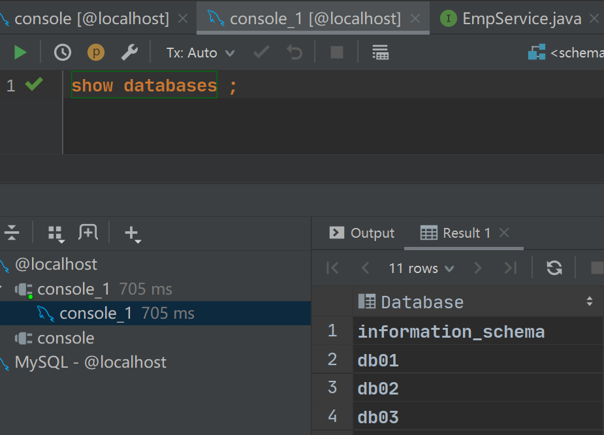Select the information_schema cell
The height and width of the screenshot is (435, 604).
coord(478,331)
